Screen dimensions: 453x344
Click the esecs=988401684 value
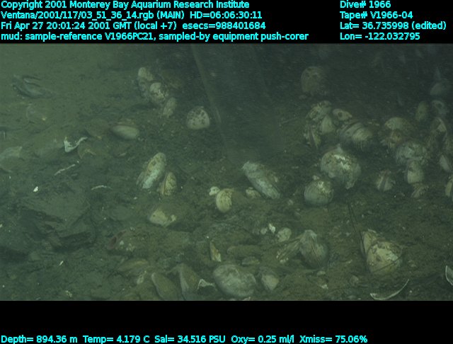click(223, 25)
